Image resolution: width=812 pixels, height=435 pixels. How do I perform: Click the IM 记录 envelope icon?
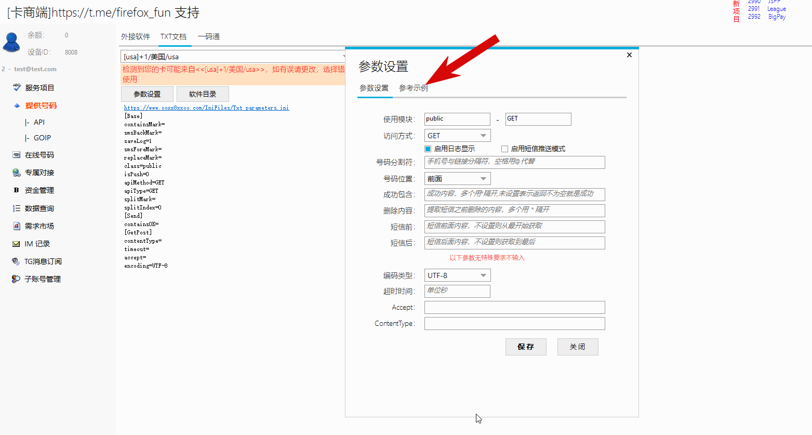click(x=16, y=244)
